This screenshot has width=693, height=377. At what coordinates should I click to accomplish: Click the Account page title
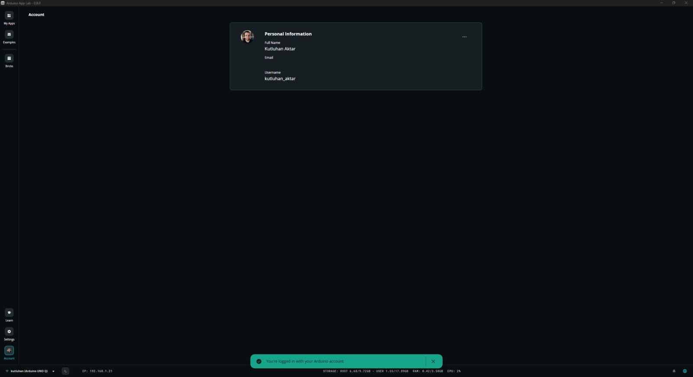tap(36, 15)
